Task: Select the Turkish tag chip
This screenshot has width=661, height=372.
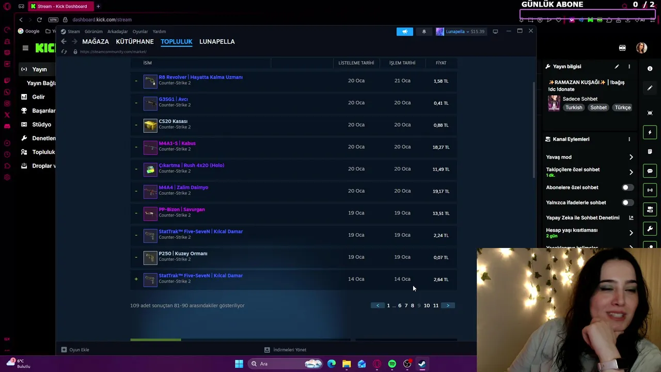Action: pyautogui.click(x=573, y=107)
